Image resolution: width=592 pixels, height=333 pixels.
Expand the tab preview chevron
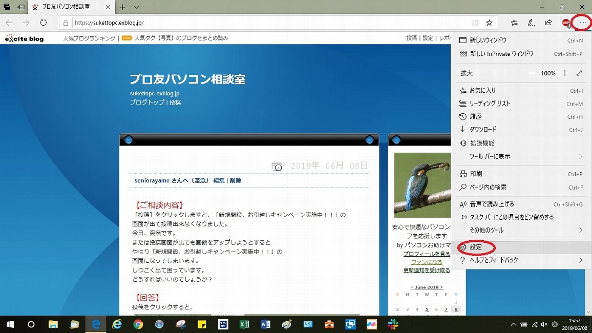pyautogui.click(x=136, y=7)
